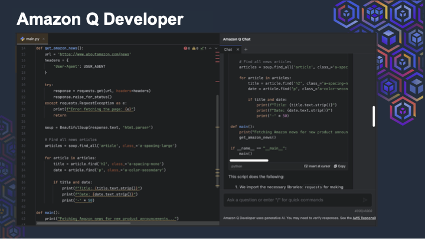
Task: Click the yellow warnings count indicator
Action: 195,48
